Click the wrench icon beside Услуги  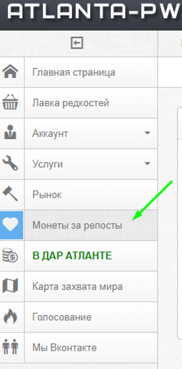(x=10, y=163)
